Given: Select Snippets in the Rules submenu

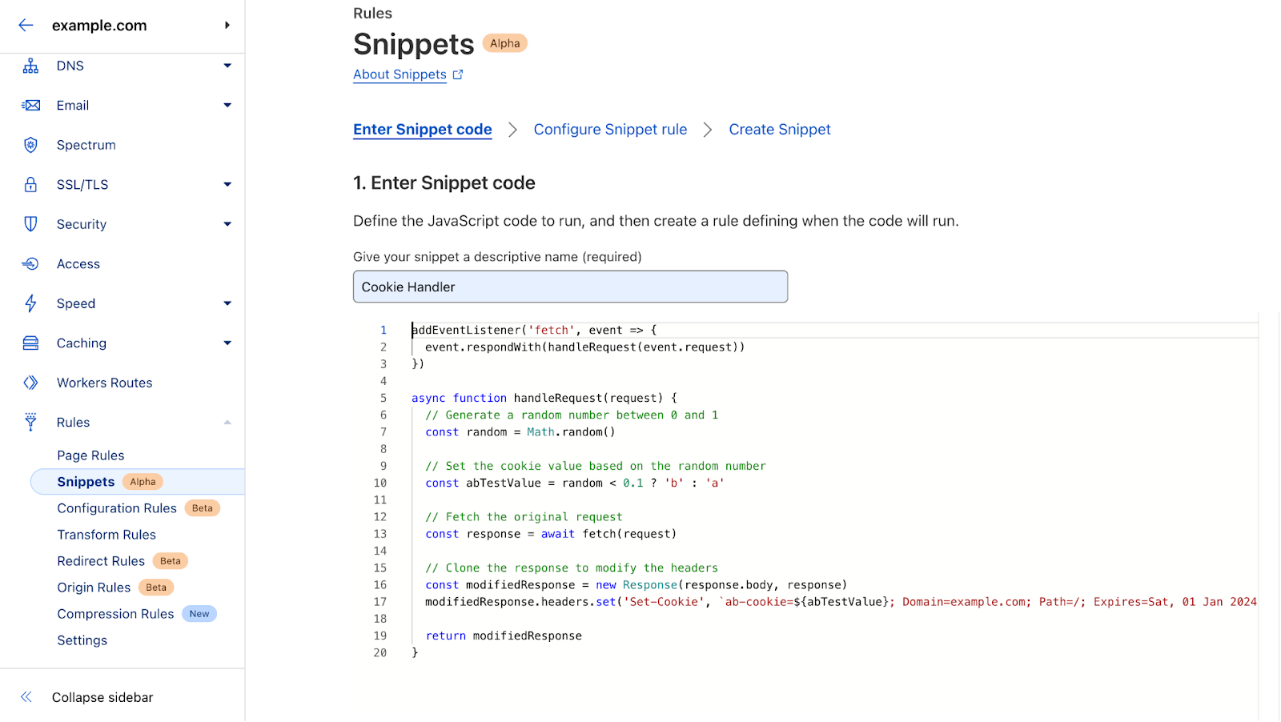Looking at the screenshot, I should 86,482.
